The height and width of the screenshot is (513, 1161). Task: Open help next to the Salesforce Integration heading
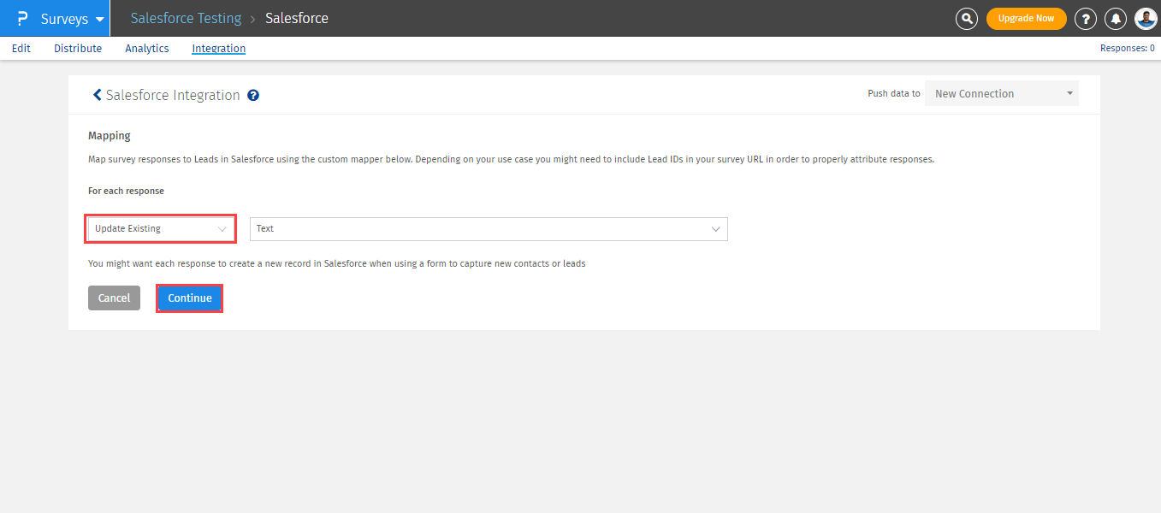click(252, 95)
